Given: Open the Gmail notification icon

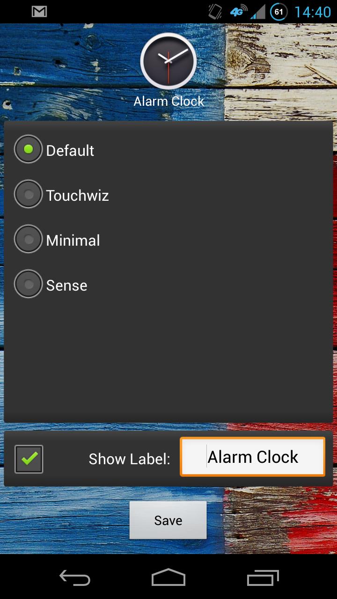Looking at the screenshot, I should pos(38,10).
